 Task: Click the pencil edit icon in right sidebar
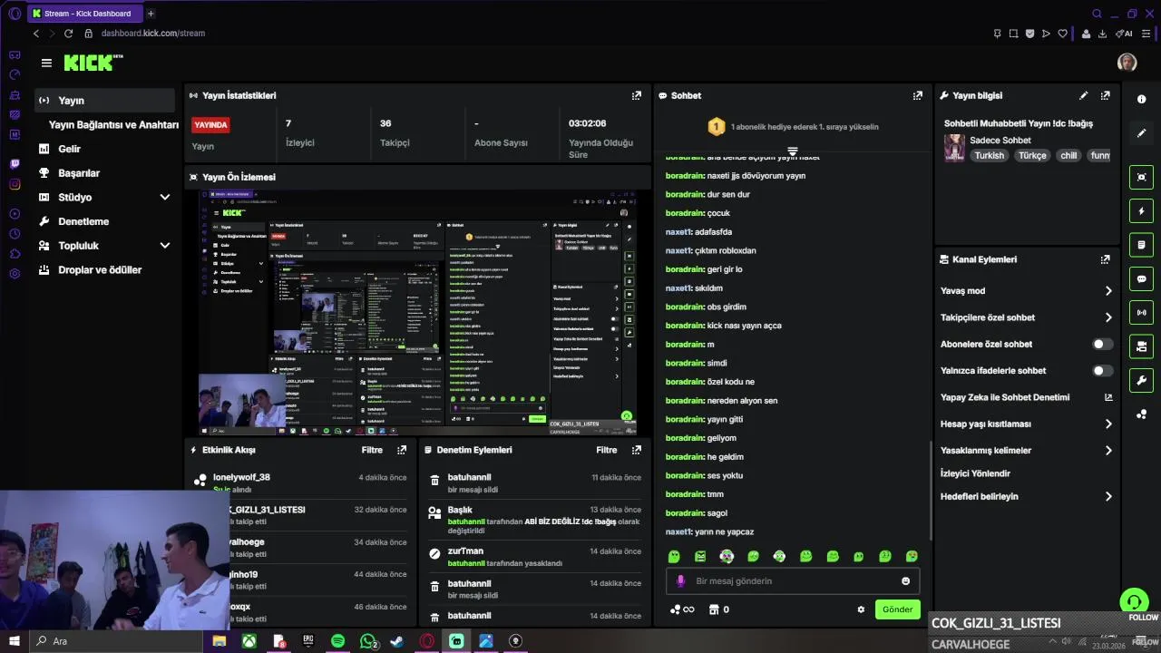(x=1141, y=133)
